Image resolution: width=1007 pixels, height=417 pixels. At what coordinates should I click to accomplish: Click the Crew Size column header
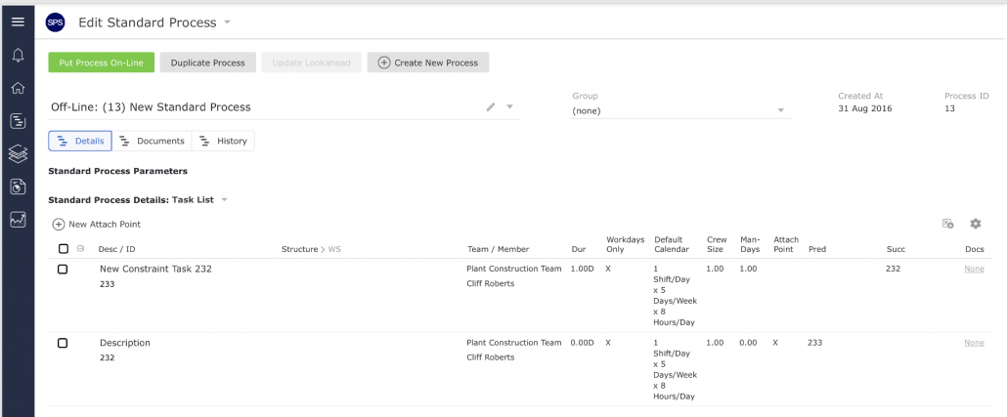(x=717, y=244)
